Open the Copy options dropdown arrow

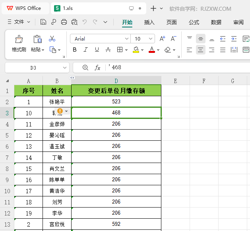59,50
